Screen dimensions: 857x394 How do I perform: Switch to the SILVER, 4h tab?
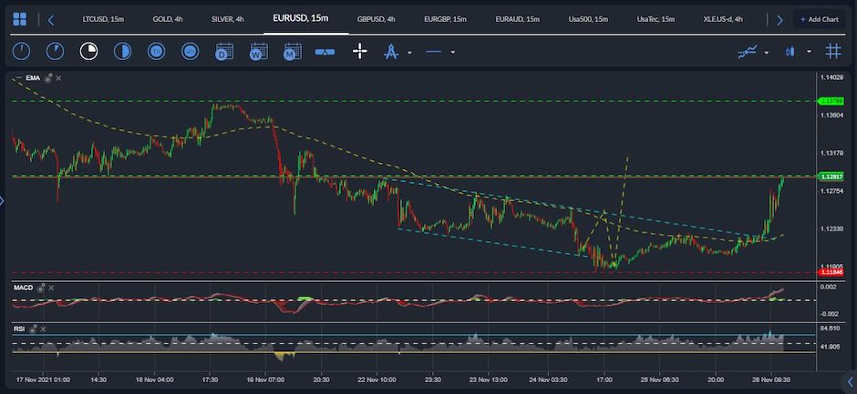tap(227, 19)
